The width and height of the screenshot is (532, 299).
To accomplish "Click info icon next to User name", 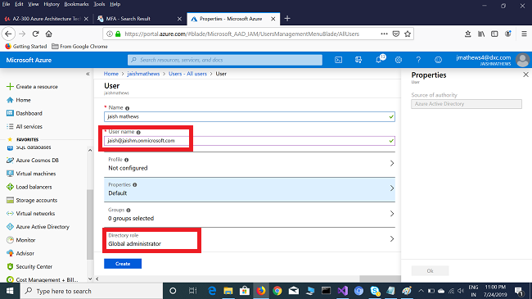I will click(x=138, y=132).
